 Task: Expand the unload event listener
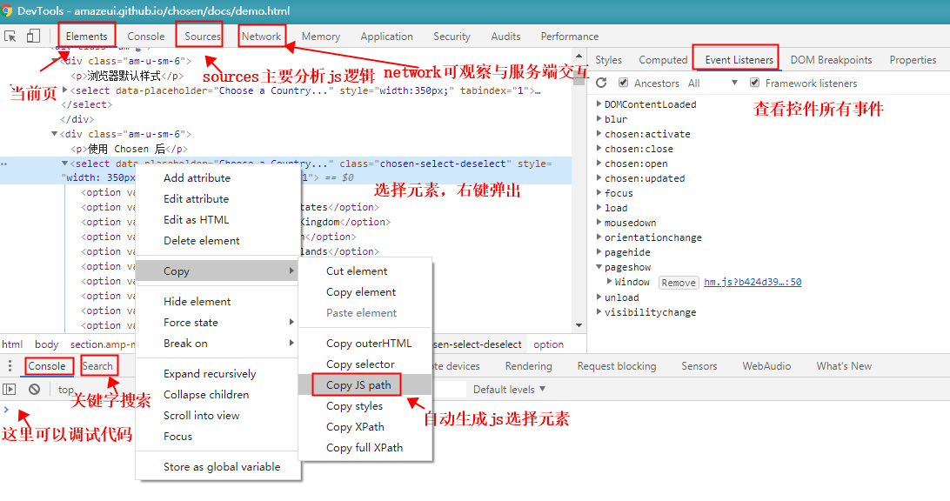pyautogui.click(x=599, y=297)
